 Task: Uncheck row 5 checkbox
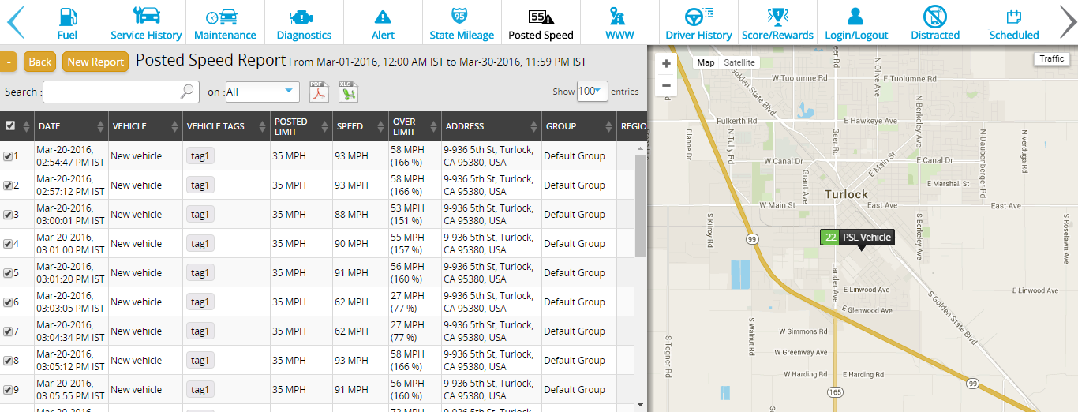[x=7, y=273]
